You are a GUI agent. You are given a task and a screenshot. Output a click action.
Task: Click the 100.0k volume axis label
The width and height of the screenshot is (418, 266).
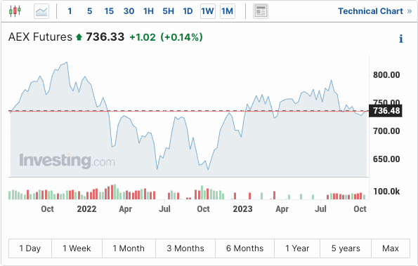[386, 192]
